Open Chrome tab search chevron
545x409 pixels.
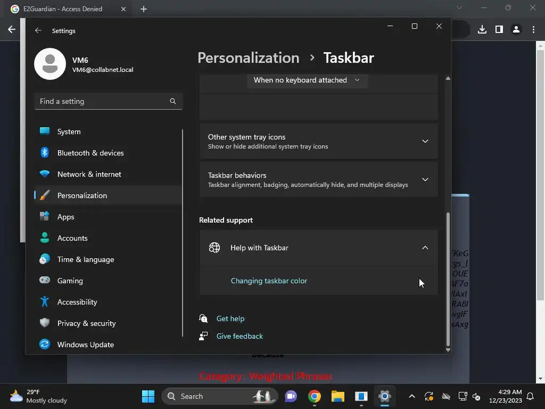(459, 7)
